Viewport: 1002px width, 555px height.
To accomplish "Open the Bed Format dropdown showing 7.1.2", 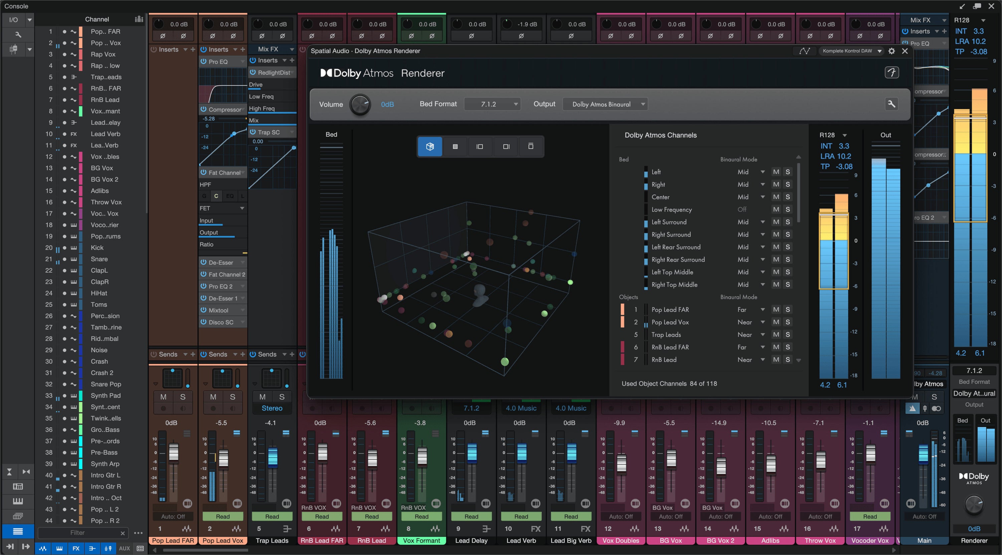I will (492, 104).
